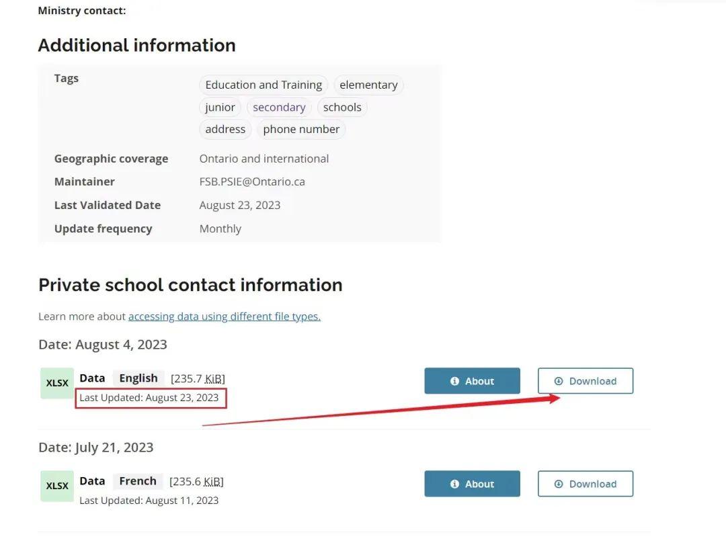Click the download arrow icon for French file
Viewport: 726px width, 551px height.
point(559,484)
